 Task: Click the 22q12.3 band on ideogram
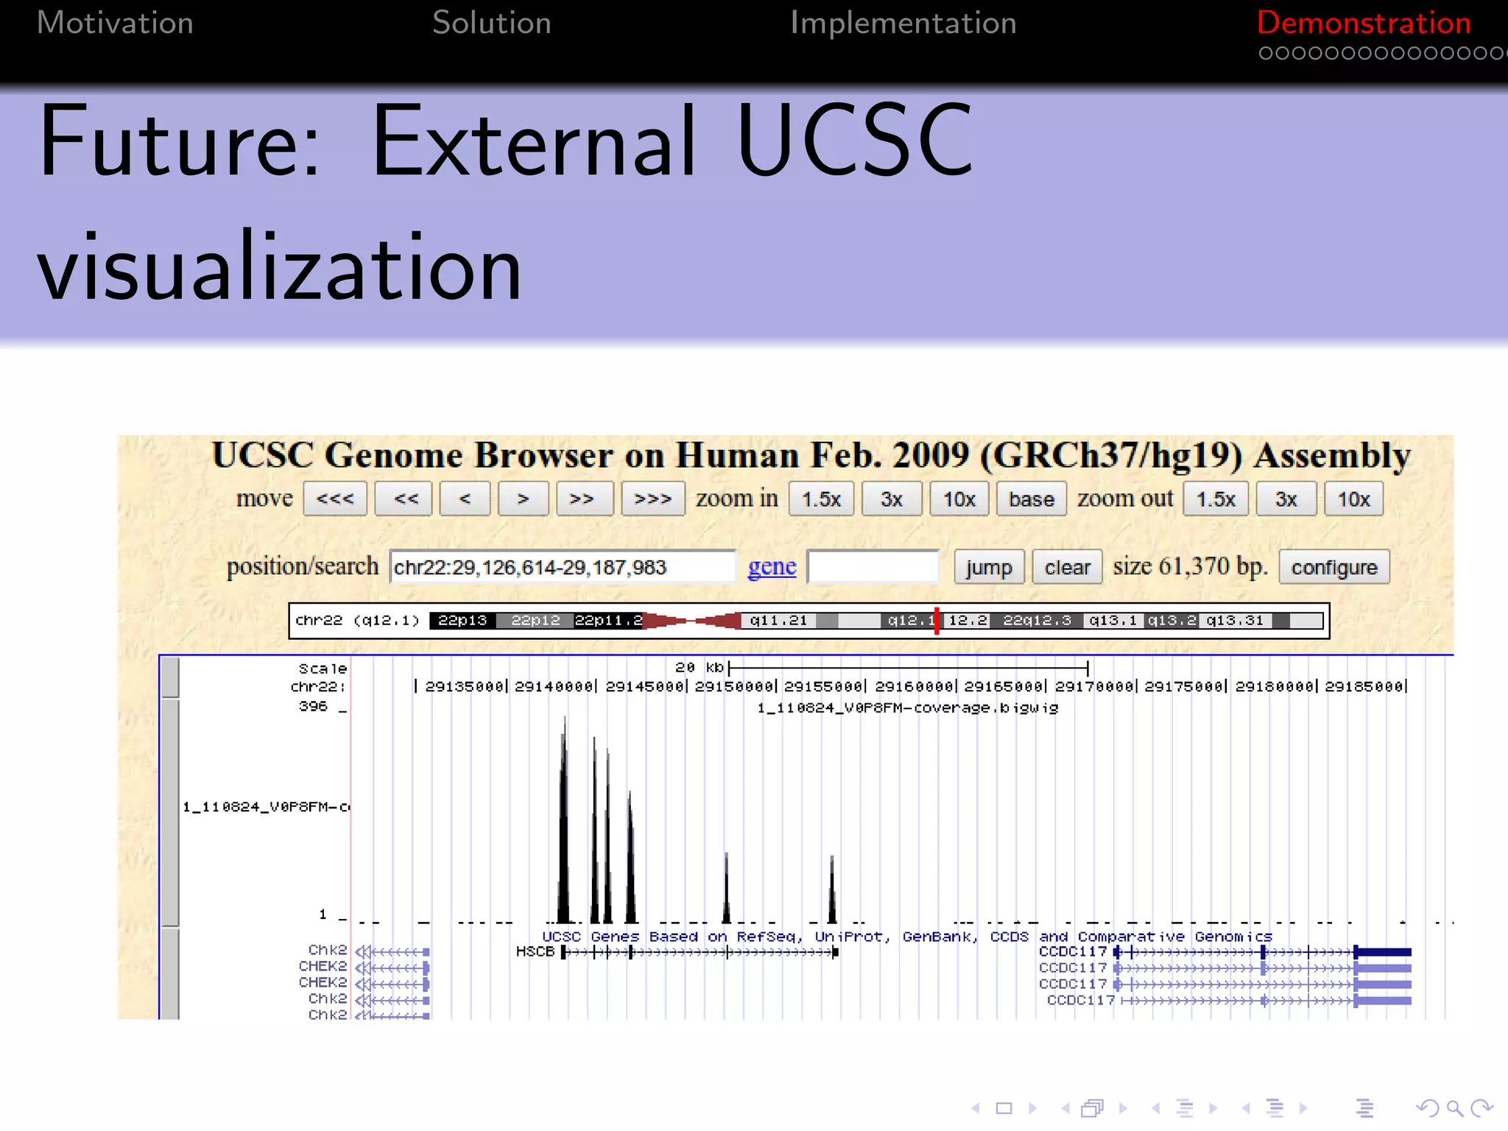click(1037, 621)
